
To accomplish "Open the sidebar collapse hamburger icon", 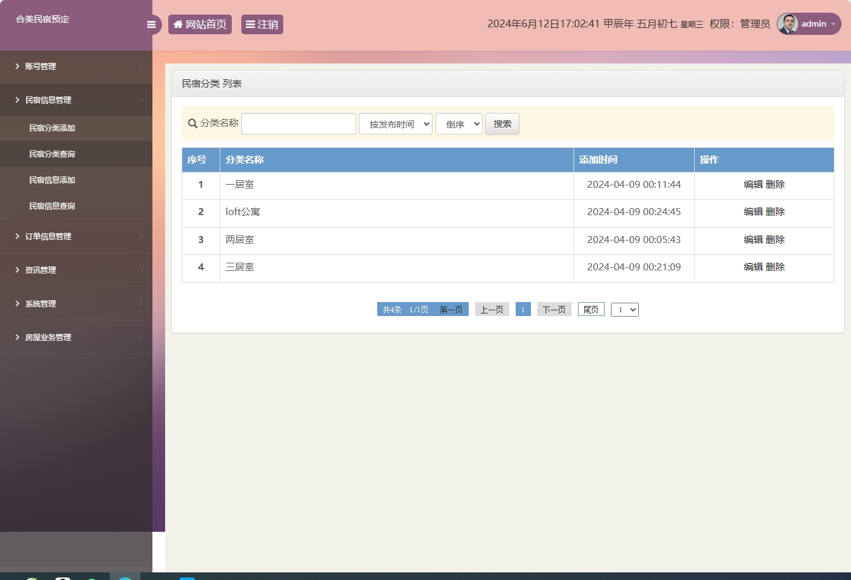I will tap(151, 24).
